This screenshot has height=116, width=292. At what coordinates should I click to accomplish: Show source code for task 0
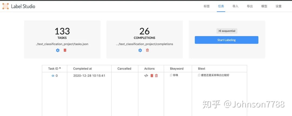[x=146, y=76]
